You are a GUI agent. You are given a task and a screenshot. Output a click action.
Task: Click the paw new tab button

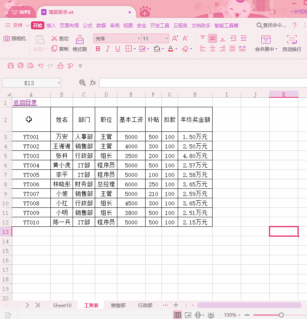tap(145, 11)
